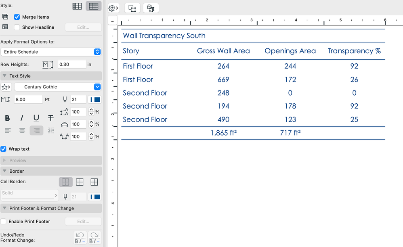Click the font size input field
This screenshot has height=247, width=403.
pyautogui.click(x=26, y=99)
